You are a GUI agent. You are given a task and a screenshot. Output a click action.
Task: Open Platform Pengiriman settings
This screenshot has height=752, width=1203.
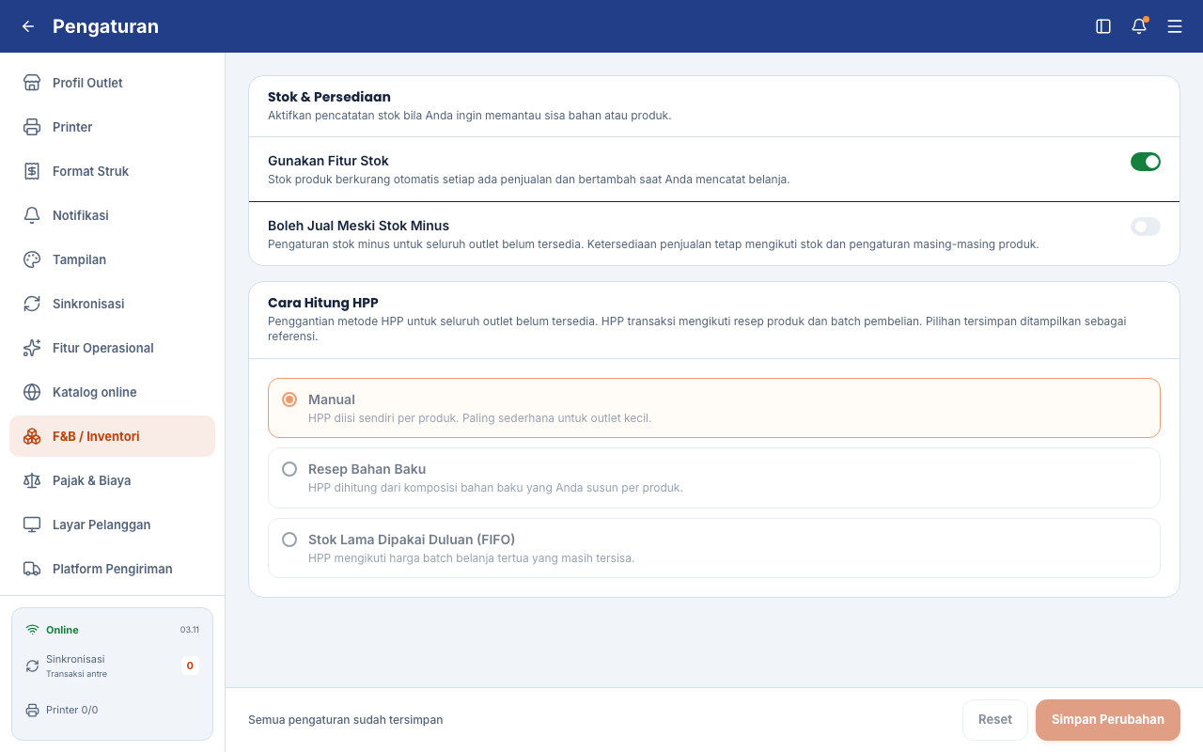point(113,569)
